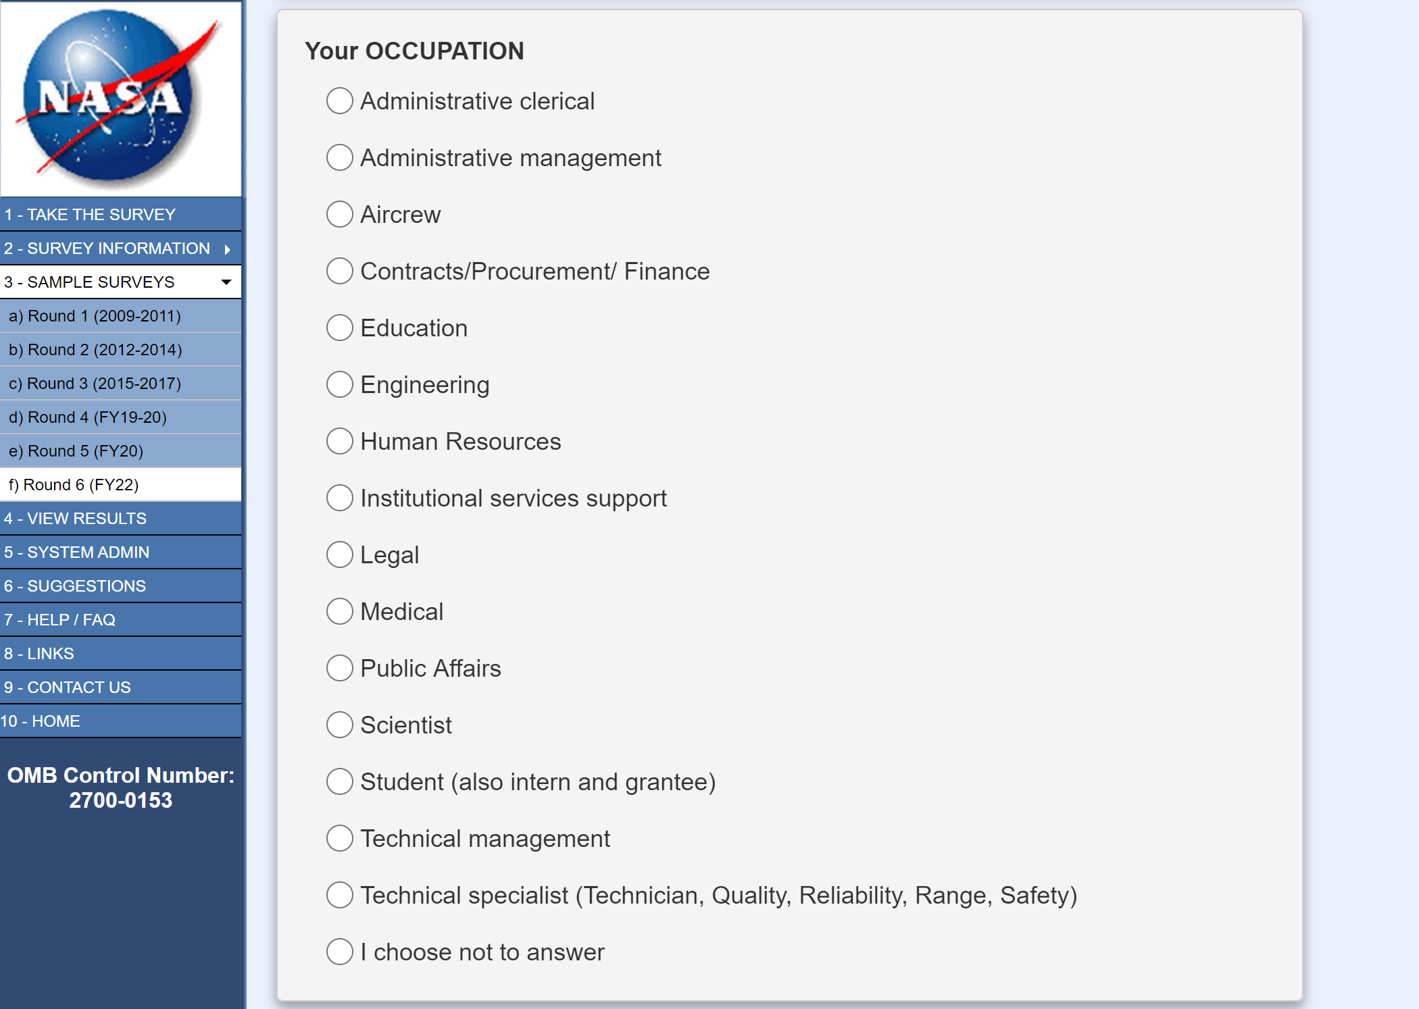The height and width of the screenshot is (1009, 1419).
Task: Open Round 1 (2009-2011) sample survey
Action: click(x=95, y=316)
